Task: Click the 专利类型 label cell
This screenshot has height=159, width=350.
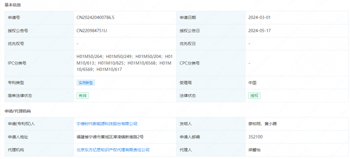Action: pos(39,83)
